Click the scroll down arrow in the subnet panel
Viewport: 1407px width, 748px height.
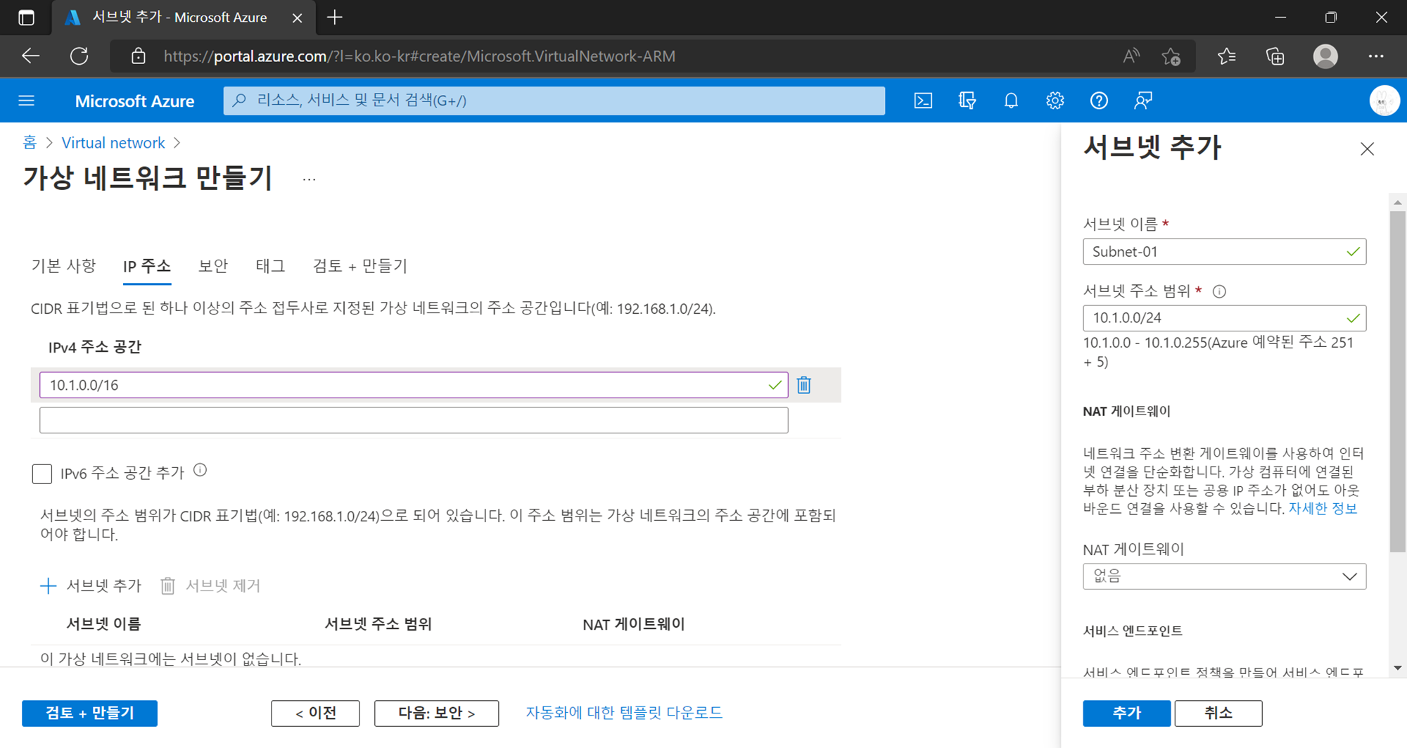[x=1397, y=668]
